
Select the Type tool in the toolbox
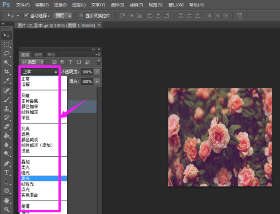pos(7,173)
